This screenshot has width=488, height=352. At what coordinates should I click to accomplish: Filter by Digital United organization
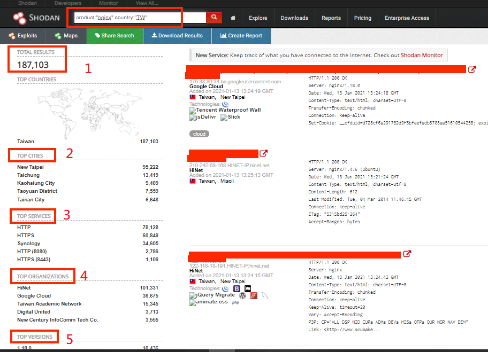tap(34, 312)
